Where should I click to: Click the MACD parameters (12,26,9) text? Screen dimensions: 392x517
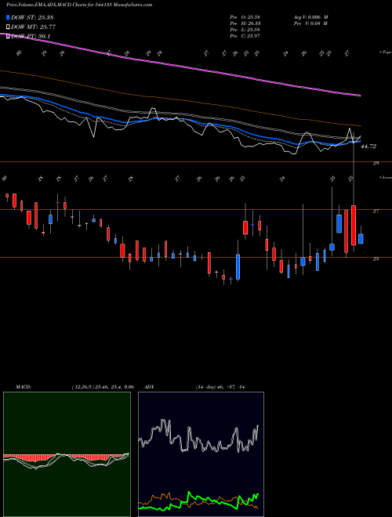(103, 387)
